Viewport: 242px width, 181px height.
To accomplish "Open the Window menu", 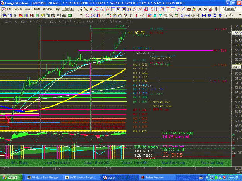I will click(48, 9).
